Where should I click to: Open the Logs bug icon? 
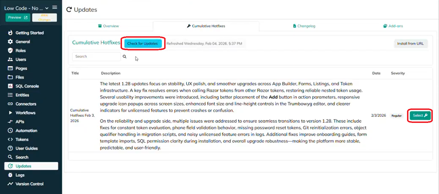[x=10, y=175]
